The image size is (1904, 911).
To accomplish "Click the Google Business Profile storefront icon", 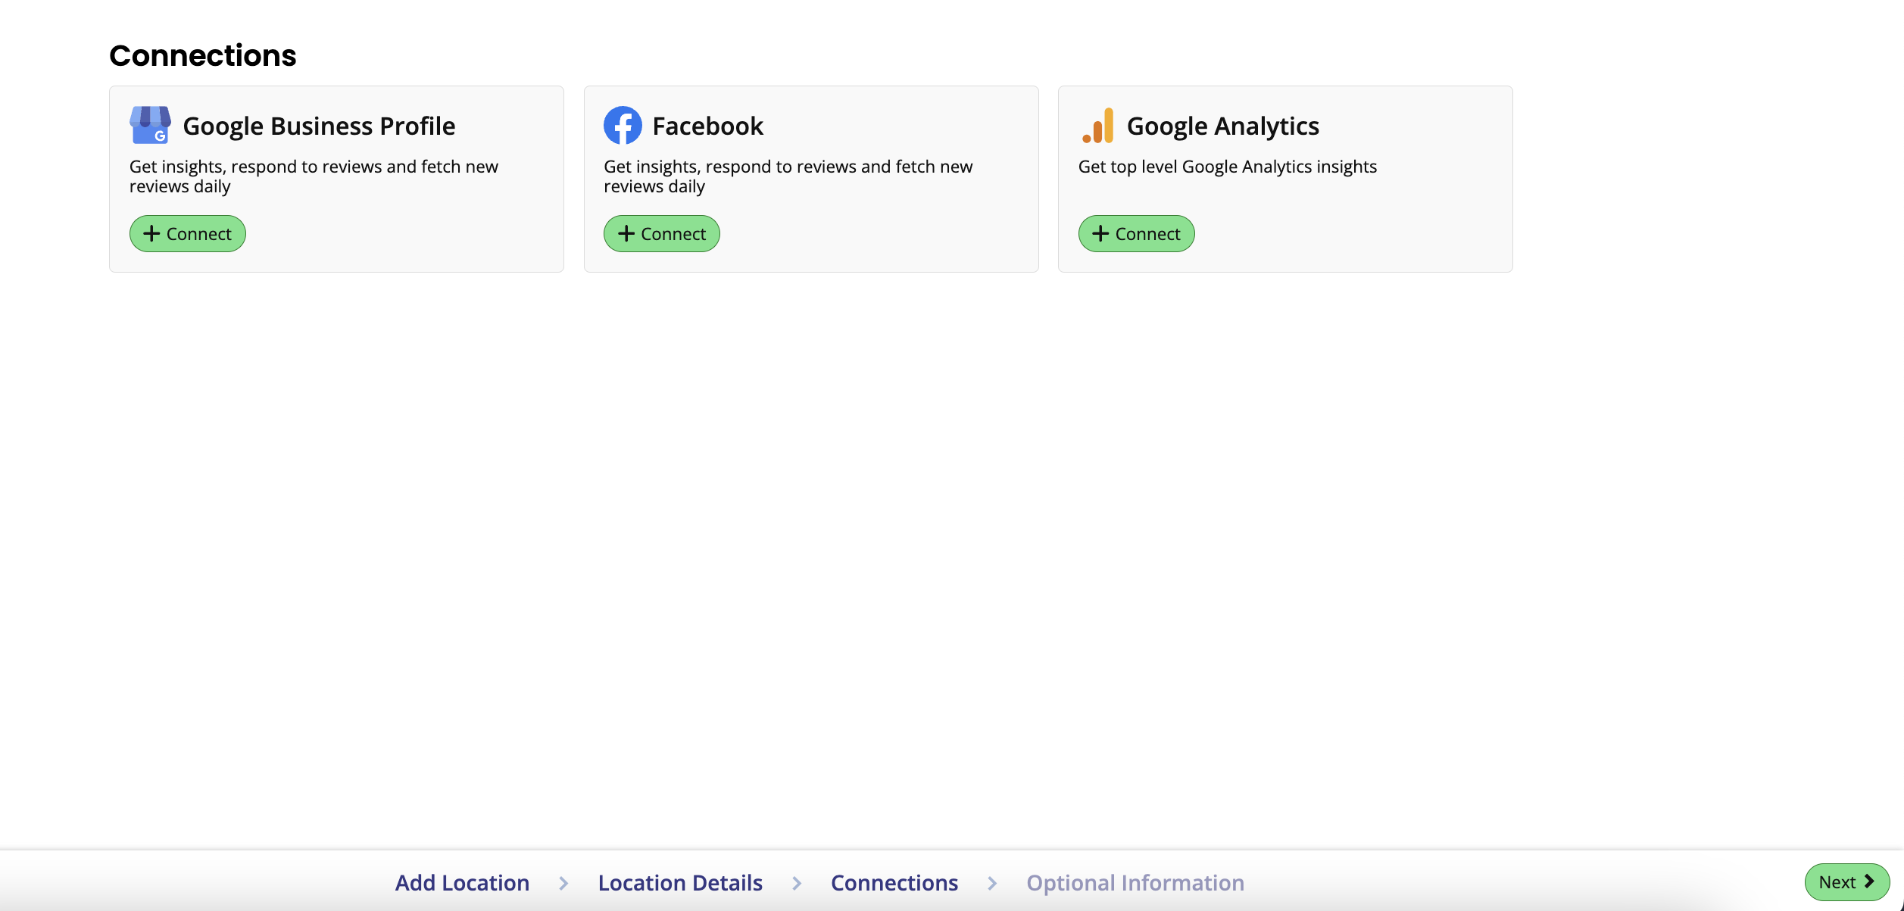I will point(150,125).
